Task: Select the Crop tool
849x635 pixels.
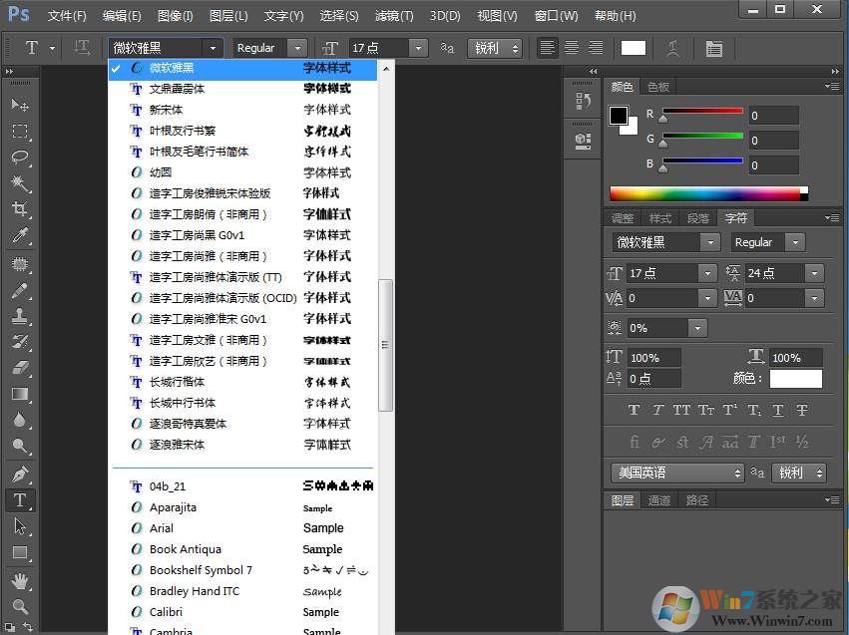Action: tap(20, 210)
